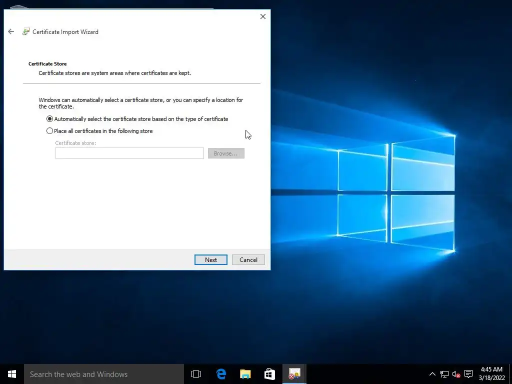Show hidden system tray icons
512x384 pixels.
(432, 374)
